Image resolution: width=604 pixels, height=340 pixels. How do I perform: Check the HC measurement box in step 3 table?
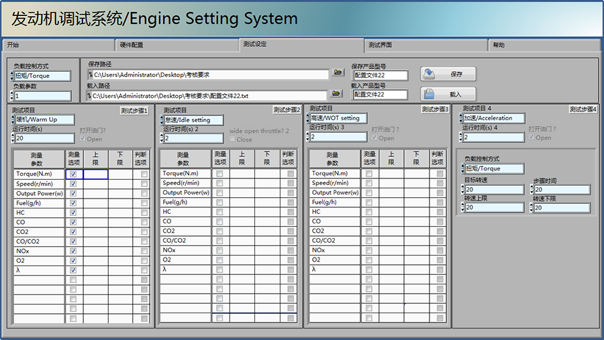(x=368, y=212)
